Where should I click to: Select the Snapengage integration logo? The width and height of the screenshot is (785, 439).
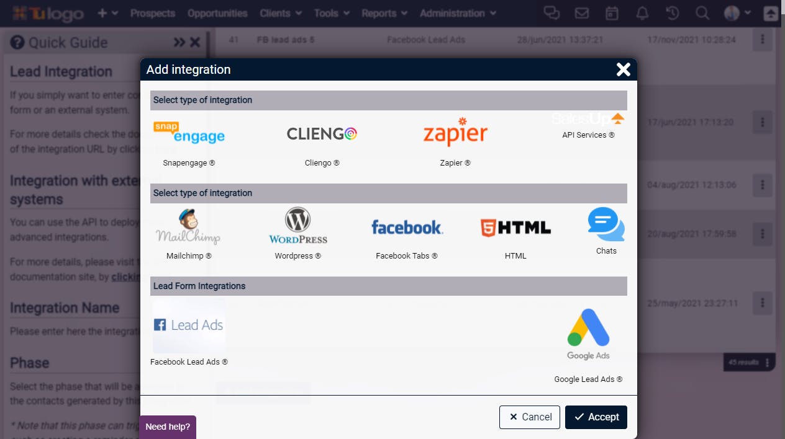pos(189,133)
